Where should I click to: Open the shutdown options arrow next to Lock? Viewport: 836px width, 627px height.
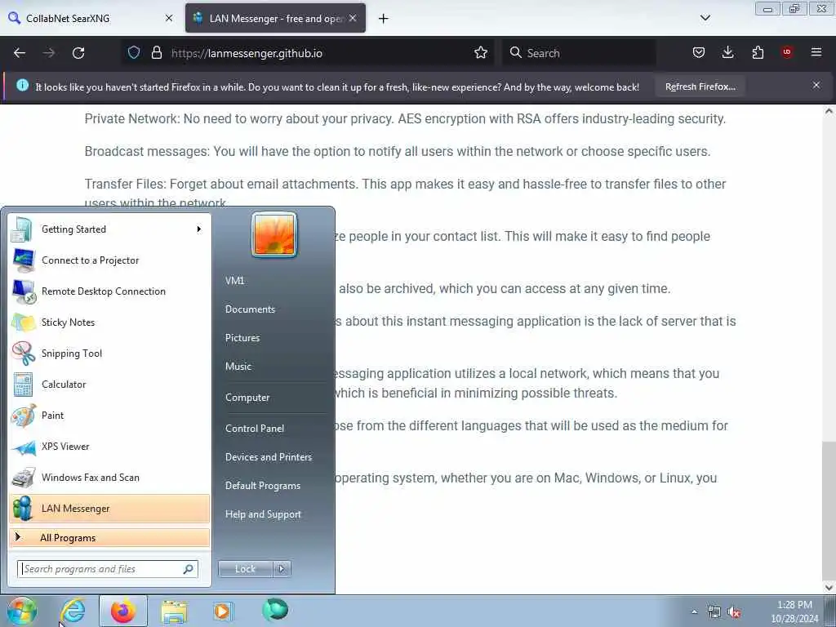pyautogui.click(x=282, y=569)
